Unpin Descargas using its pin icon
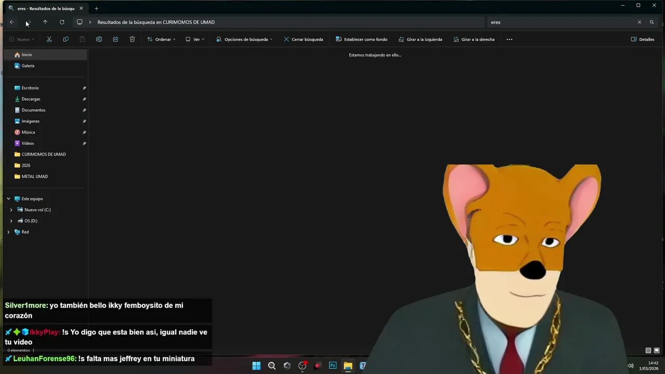 84,99
